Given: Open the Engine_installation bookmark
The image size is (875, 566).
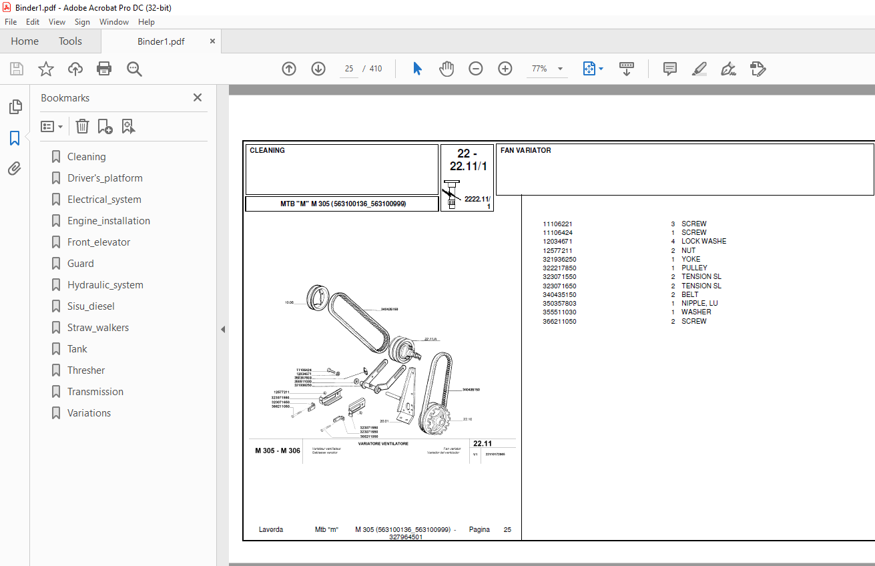Looking at the screenshot, I should coord(109,221).
